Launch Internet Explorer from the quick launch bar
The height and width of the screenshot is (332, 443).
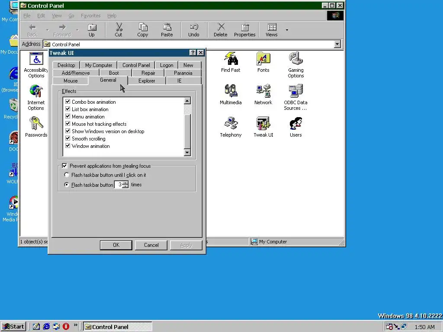coord(46,326)
